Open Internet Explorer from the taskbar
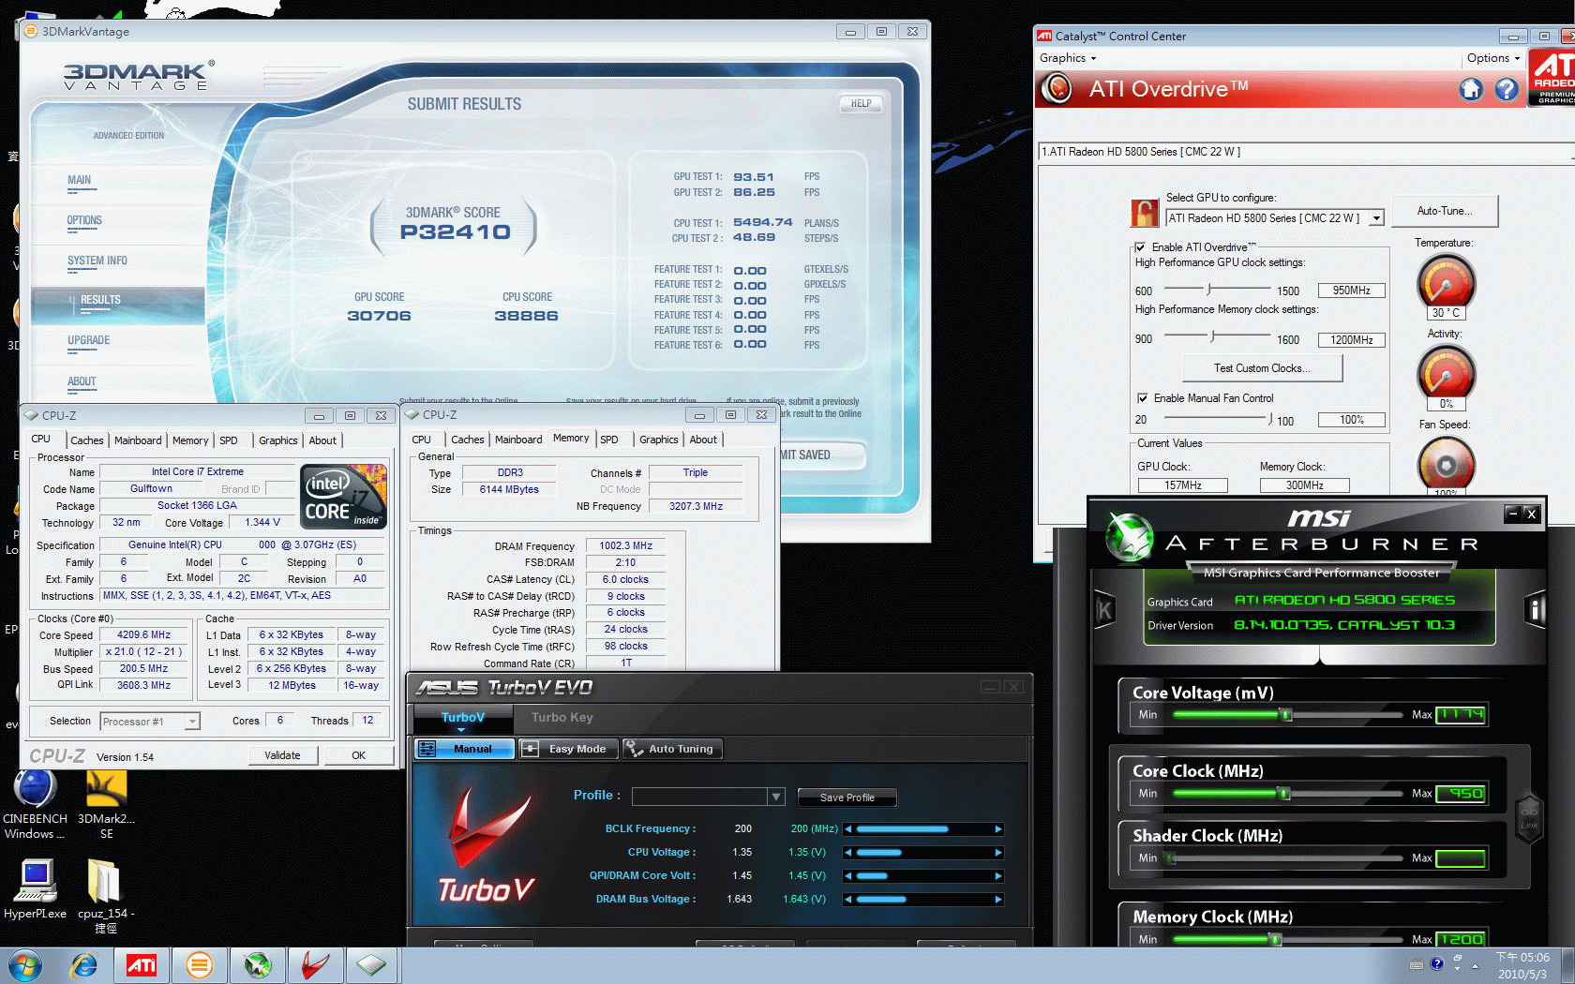Viewport: 1575px width, 984px height. (84, 965)
